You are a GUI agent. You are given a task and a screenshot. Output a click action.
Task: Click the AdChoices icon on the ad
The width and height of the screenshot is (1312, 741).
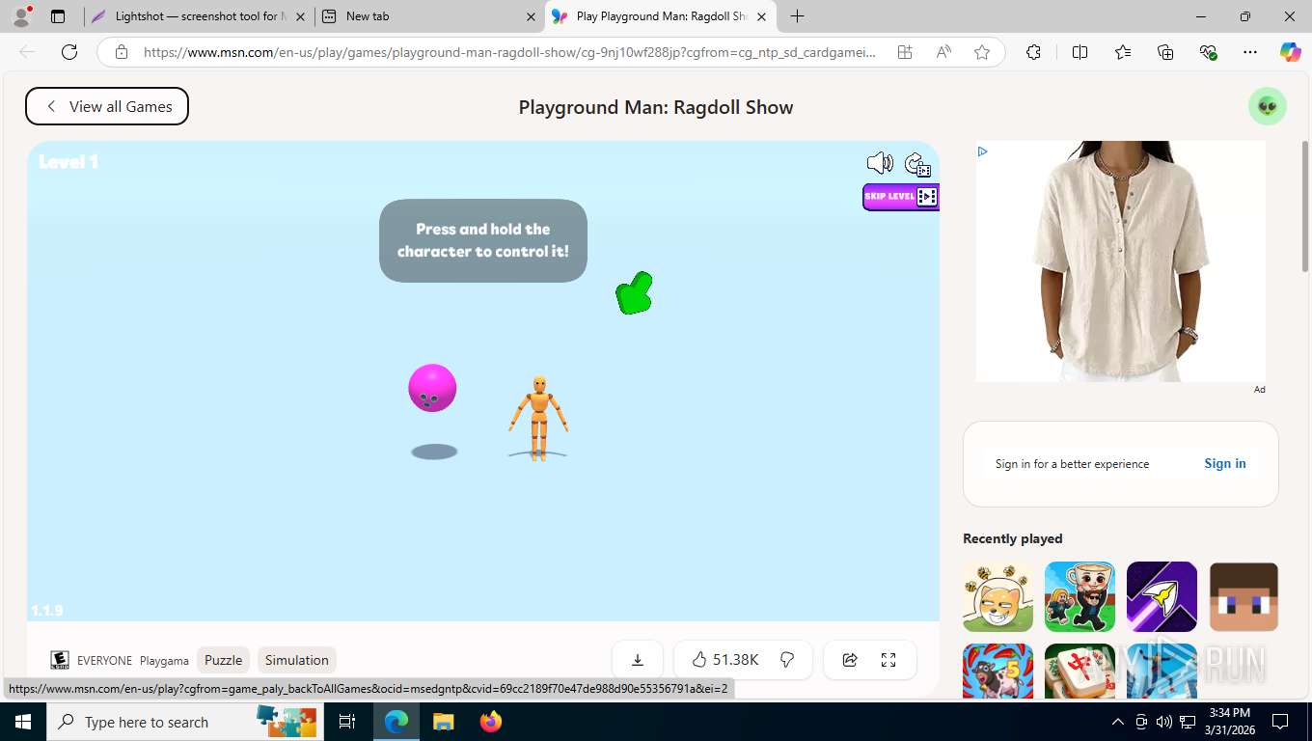click(x=982, y=151)
